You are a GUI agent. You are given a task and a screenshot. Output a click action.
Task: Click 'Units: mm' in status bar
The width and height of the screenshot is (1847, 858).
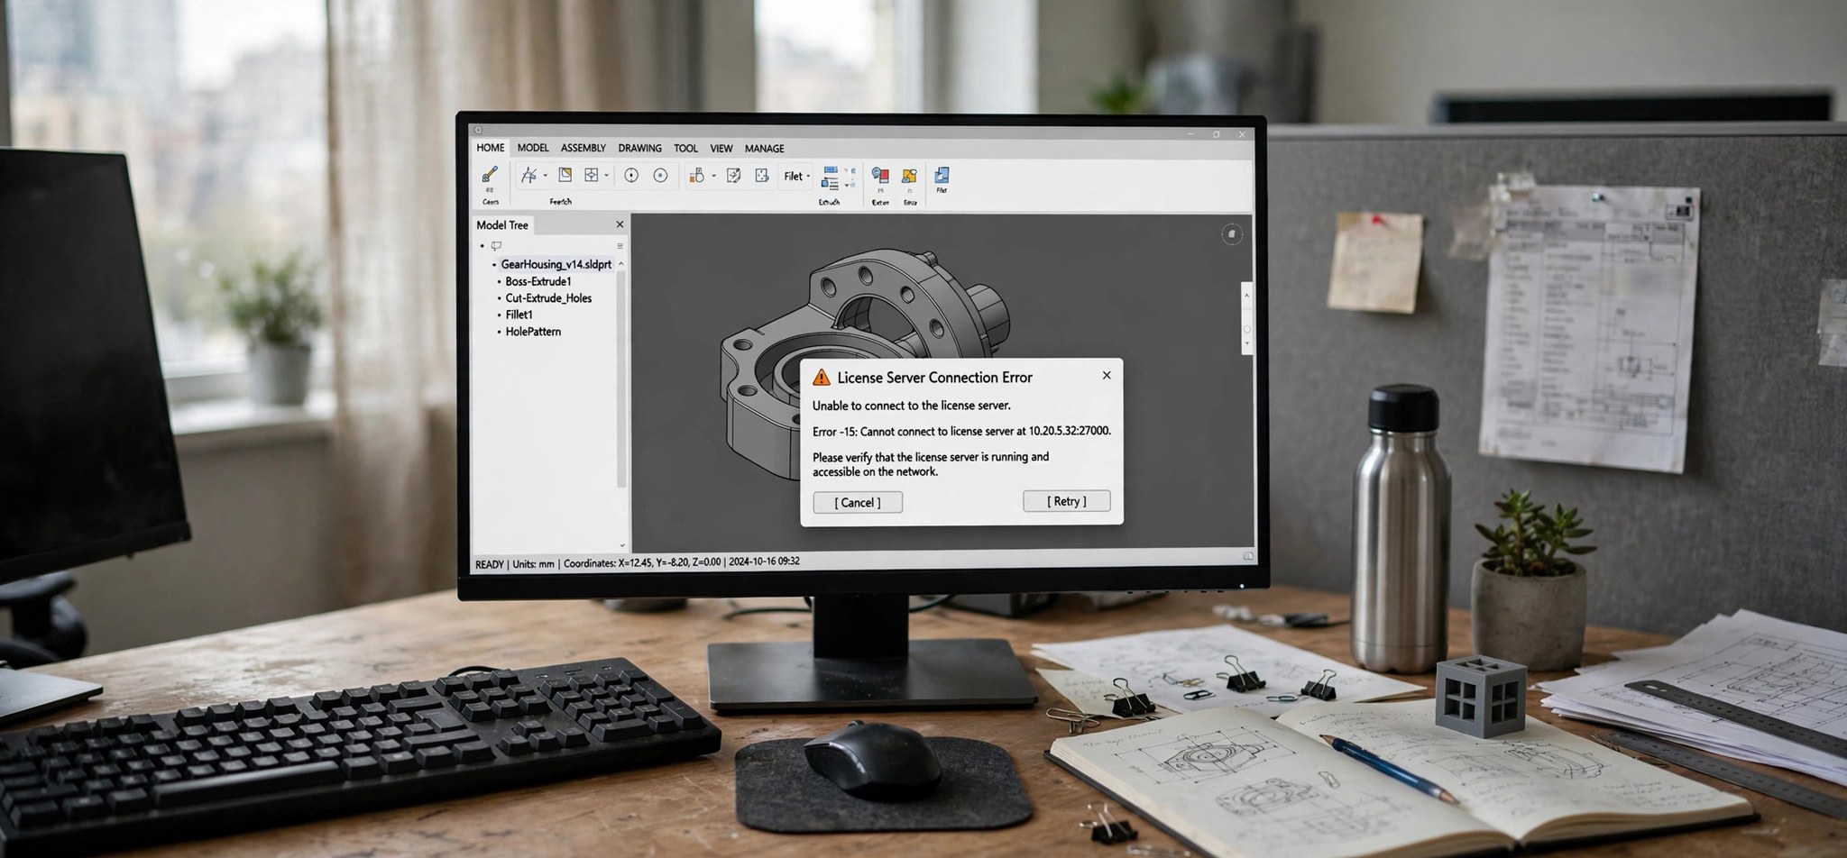533,563
